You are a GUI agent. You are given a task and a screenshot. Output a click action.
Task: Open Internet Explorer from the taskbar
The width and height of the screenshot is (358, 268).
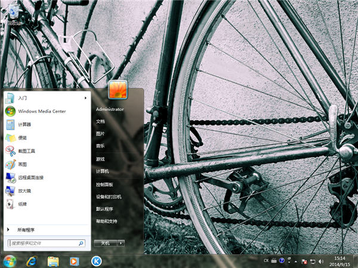tap(31, 261)
